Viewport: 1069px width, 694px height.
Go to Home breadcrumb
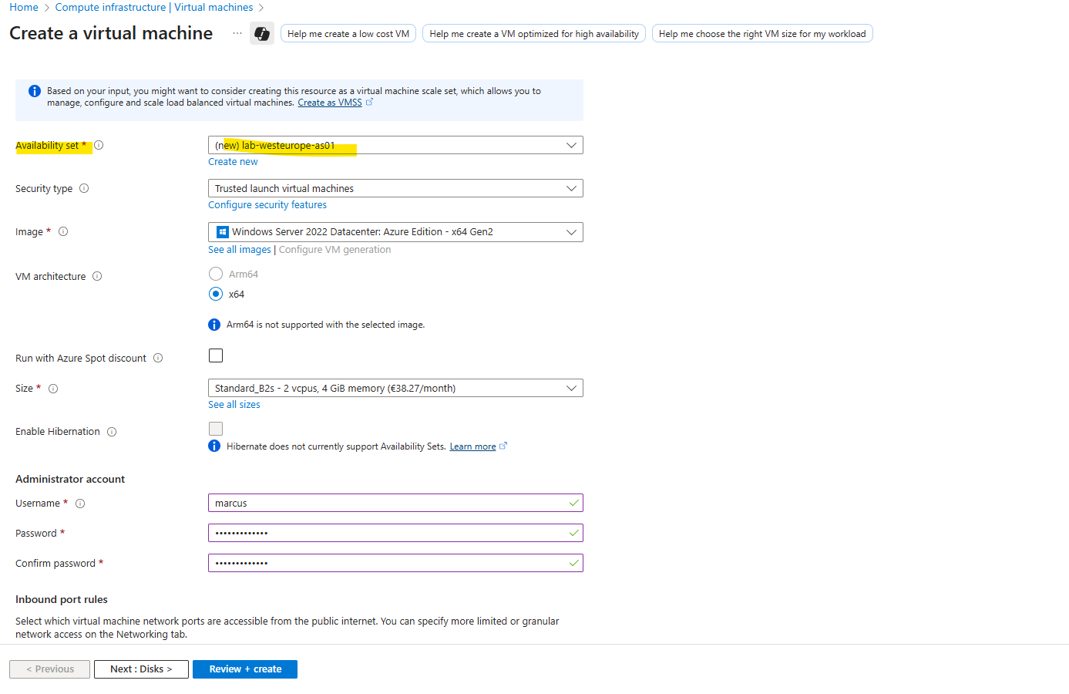24,7
